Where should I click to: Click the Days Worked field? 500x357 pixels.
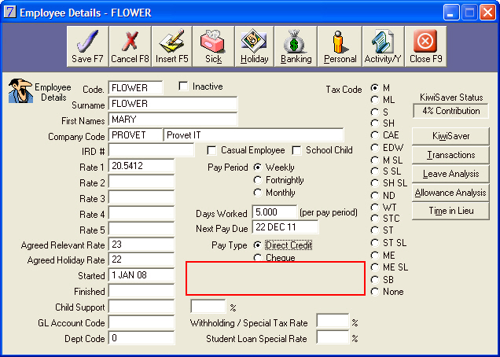[x=274, y=212]
